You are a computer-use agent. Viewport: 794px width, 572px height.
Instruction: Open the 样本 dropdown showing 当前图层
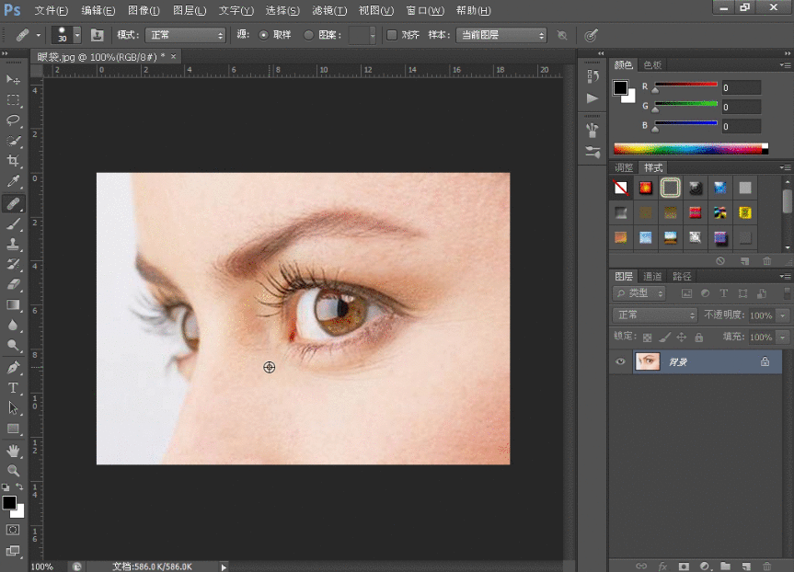click(x=501, y=35)
